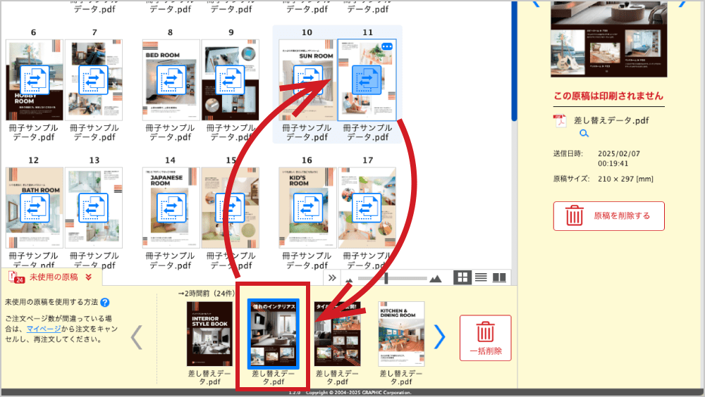
Task: Click the large mountain zoom-in icon
Action: 435,278
